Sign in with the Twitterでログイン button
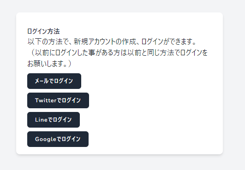 [58, 100]
